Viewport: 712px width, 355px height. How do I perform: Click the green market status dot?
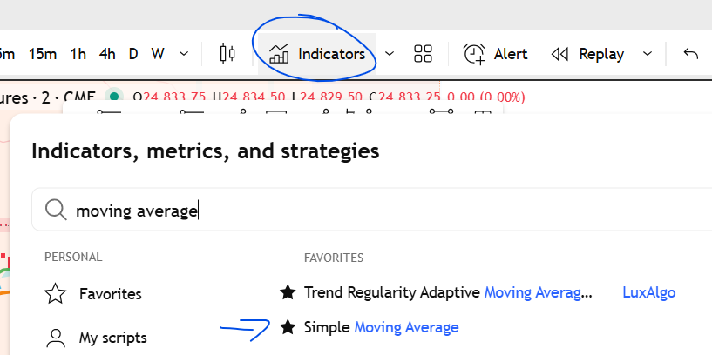point(112,97)
